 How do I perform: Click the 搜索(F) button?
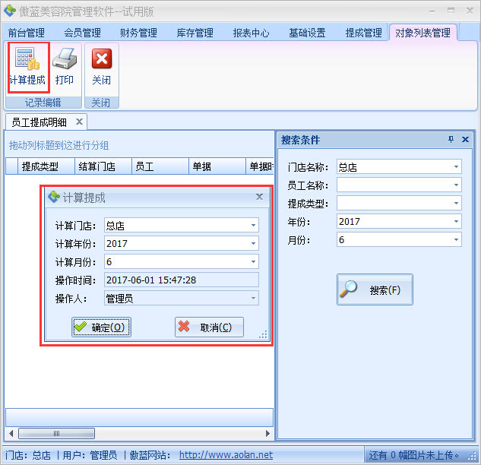375,289
